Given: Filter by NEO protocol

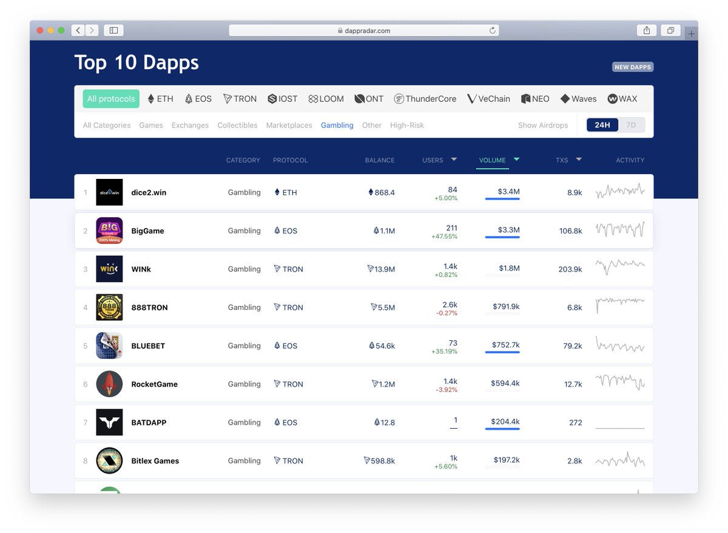Looking at the screenshot, I should tap(535, 99).
